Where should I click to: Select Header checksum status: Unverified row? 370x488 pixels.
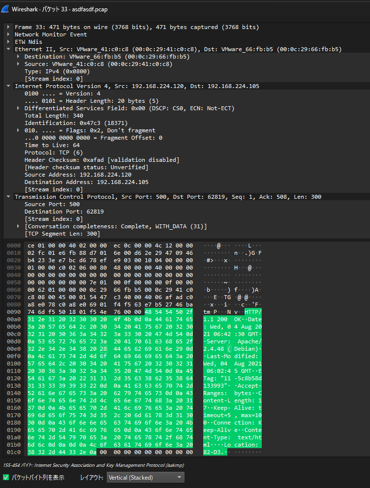(86, 167)
